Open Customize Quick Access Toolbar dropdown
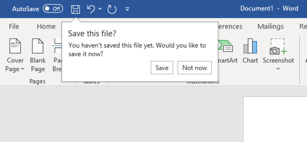The width and height of the screenshot is (307, 142). pyautogui.click(x=127, y=9)
